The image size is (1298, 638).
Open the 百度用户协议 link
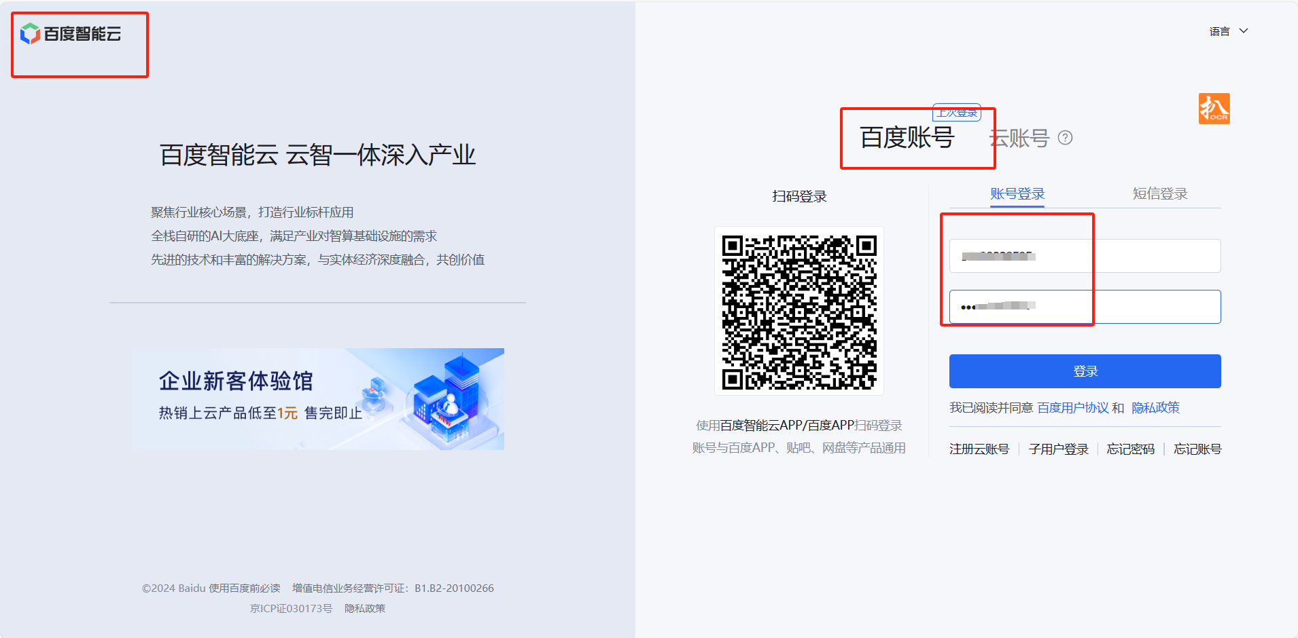tap(1073, 408)
